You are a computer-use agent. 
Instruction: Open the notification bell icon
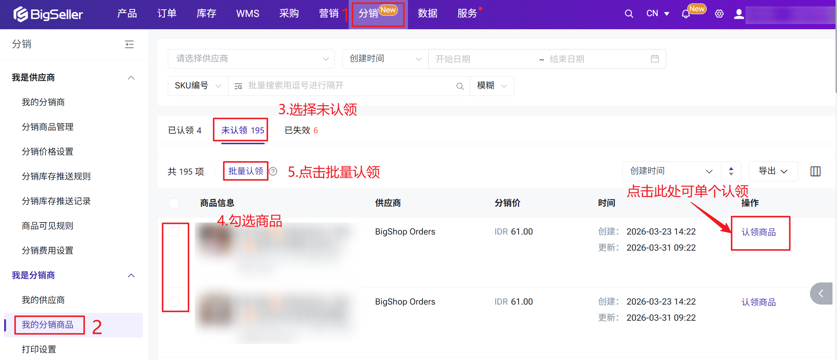coord(685,14)
